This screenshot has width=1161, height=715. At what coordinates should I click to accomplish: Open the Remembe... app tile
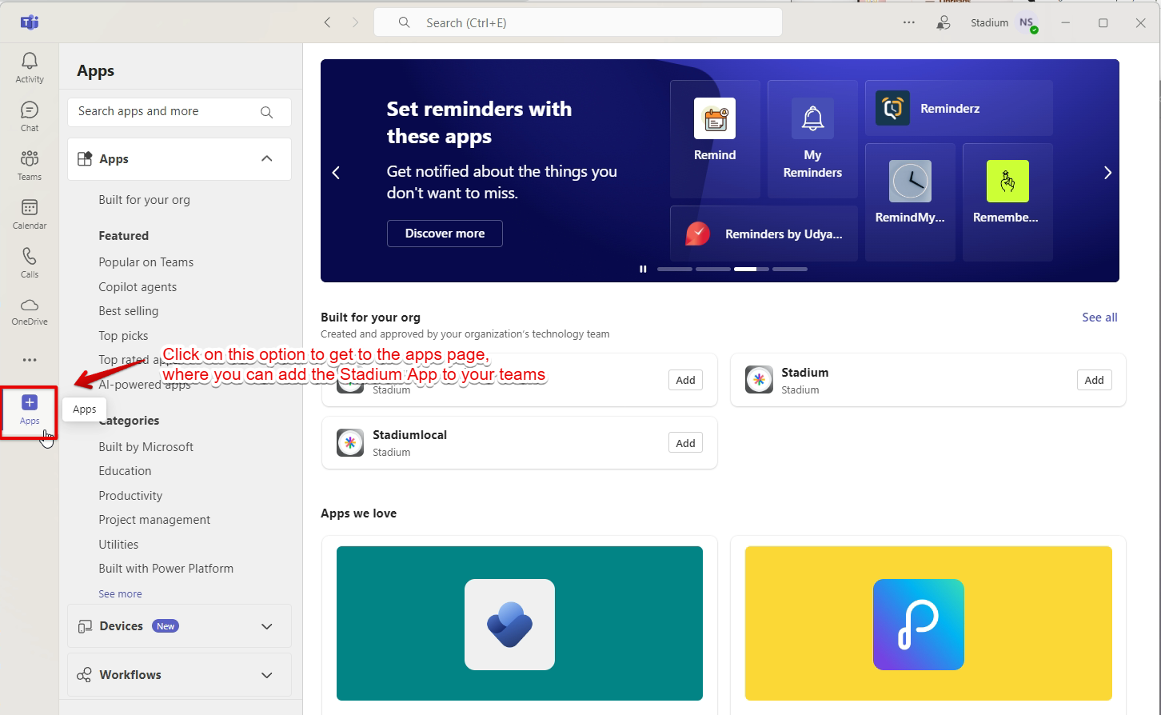(1007, 202)
